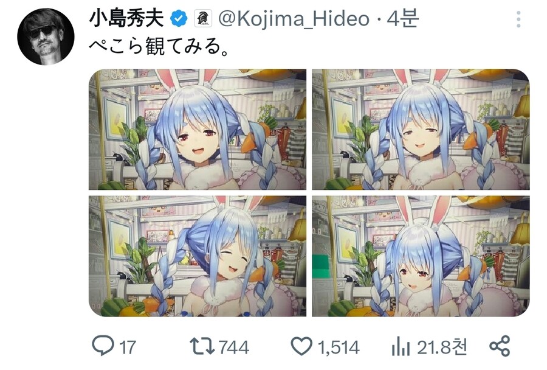Click the Kojima Productions affiliation badge
547x370 pixels.
tap(202, 18)
